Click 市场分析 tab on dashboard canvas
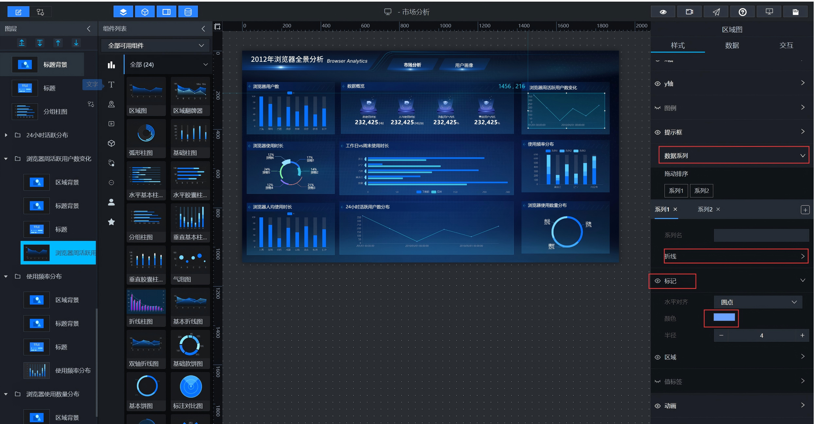 pyautogui.click(x=412, y=65)
